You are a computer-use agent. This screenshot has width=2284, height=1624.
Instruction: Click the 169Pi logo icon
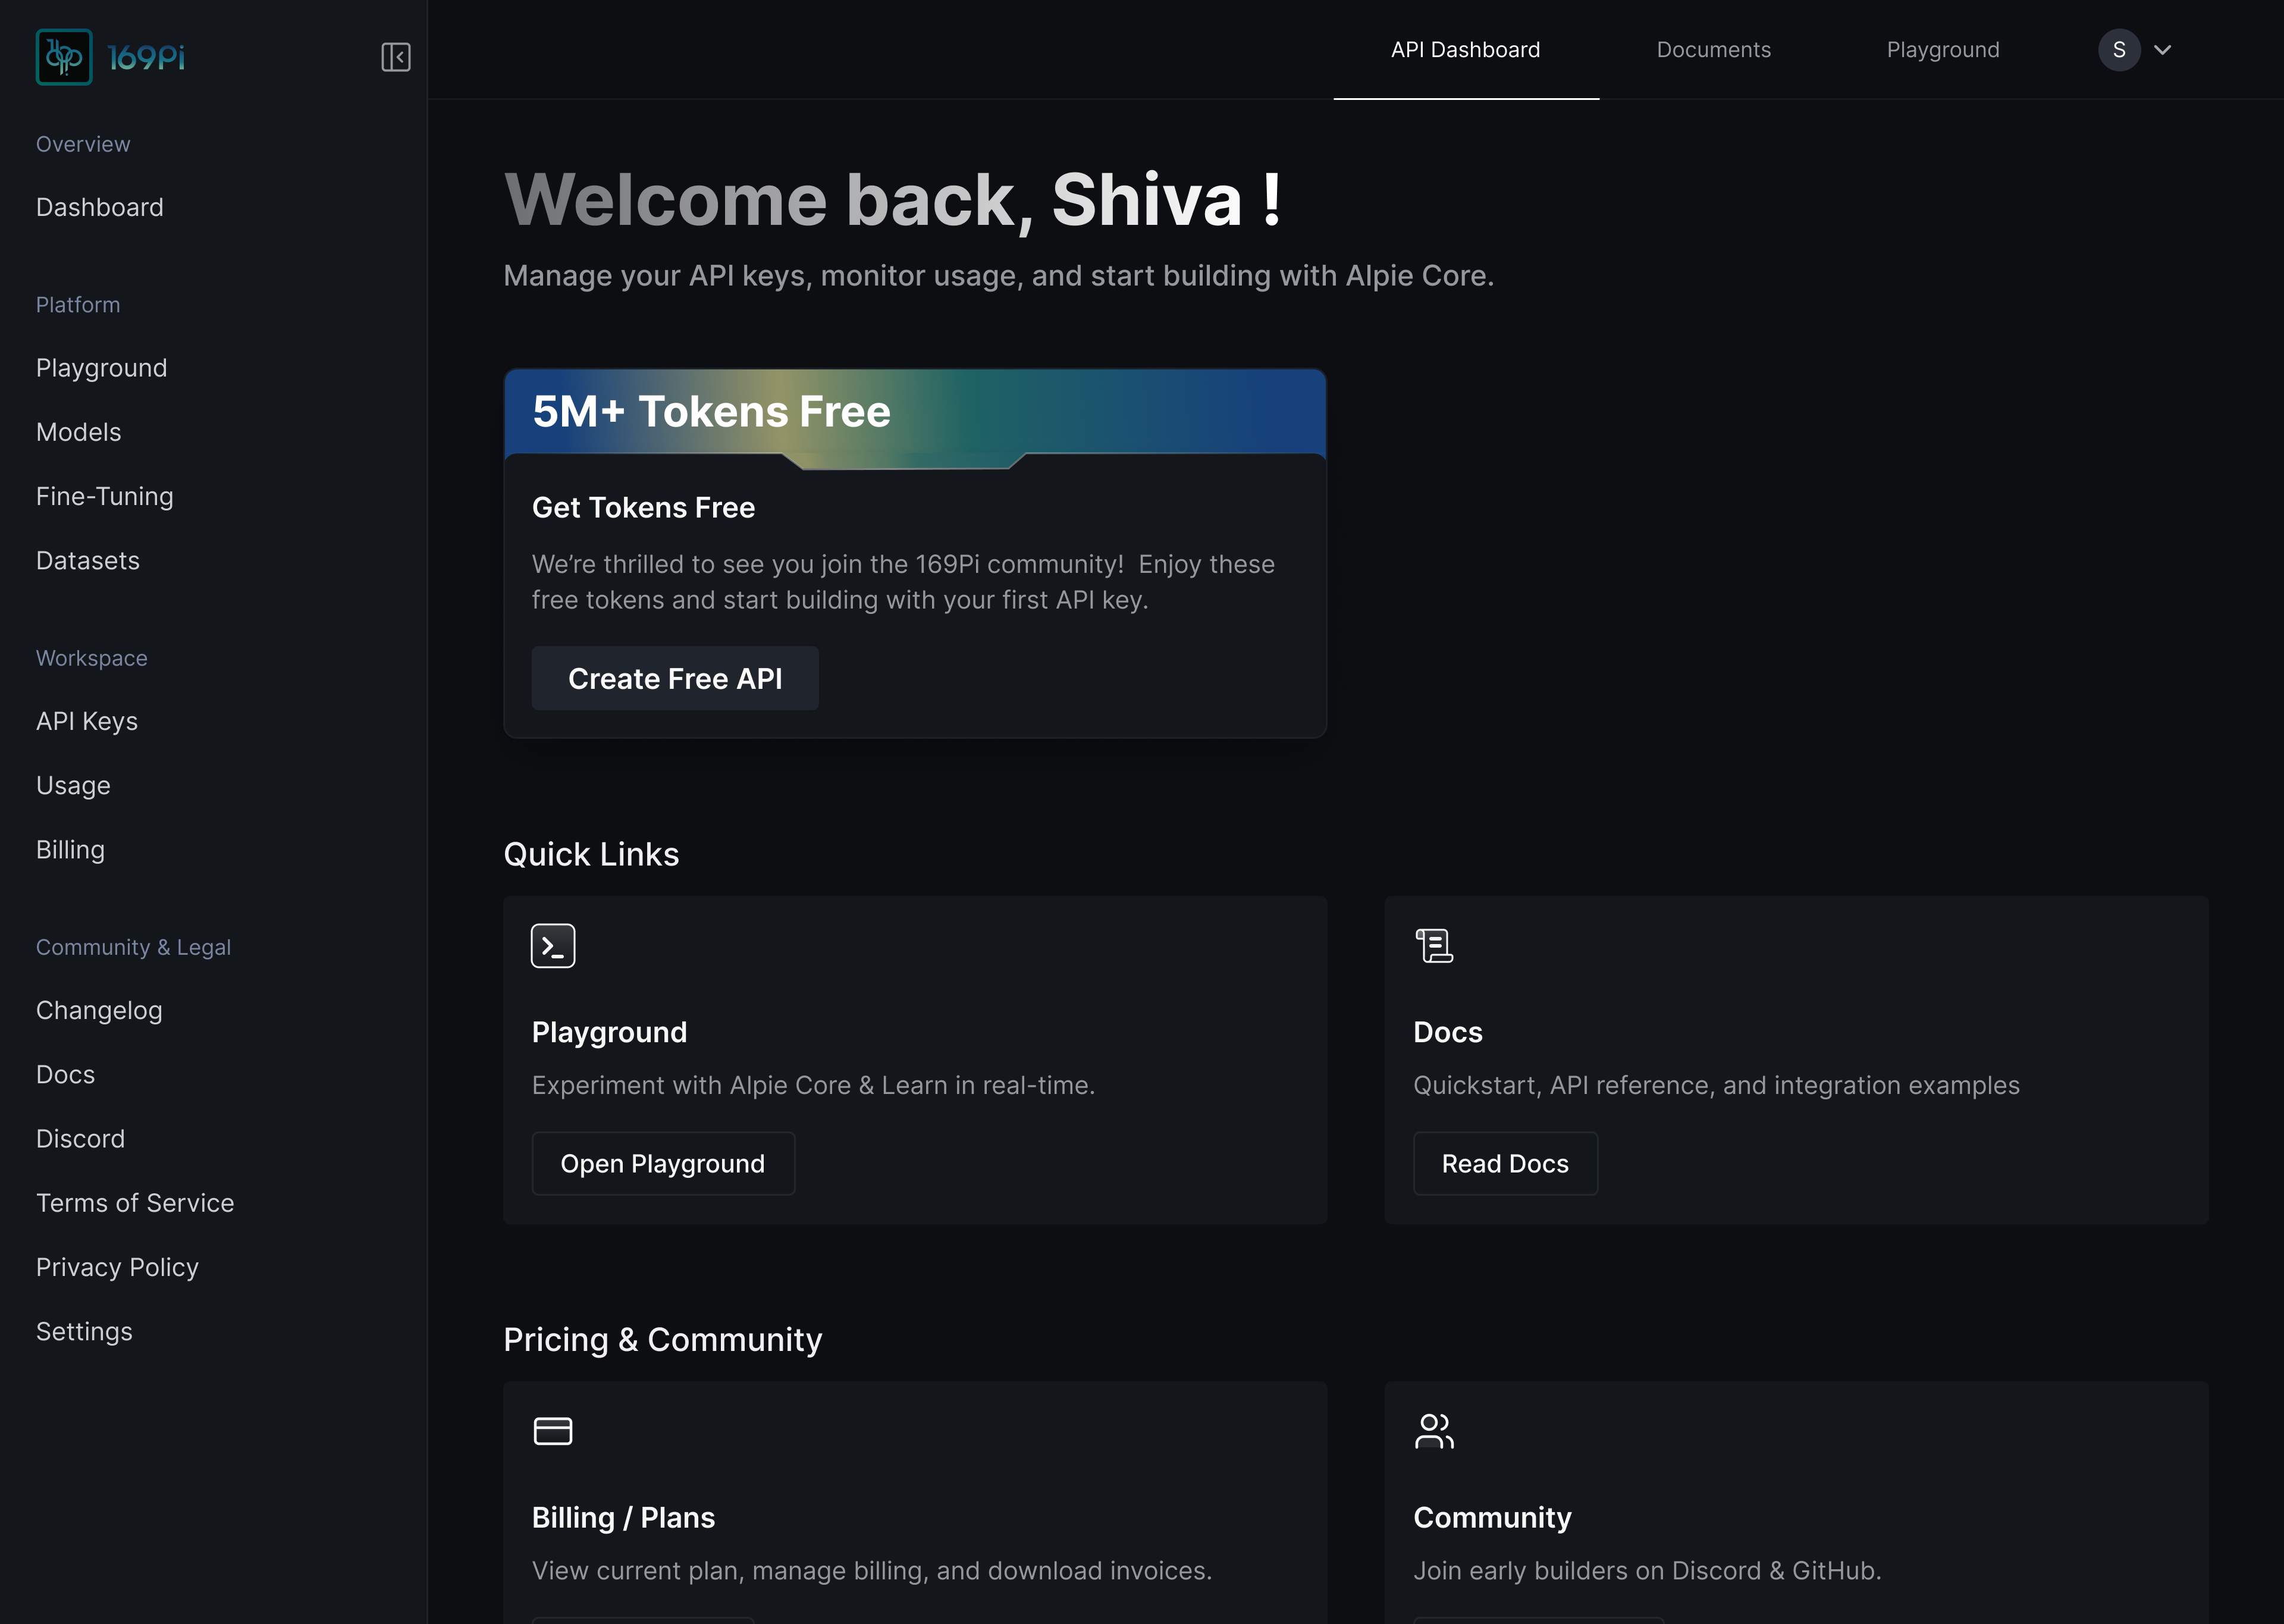[x=64, y=57]
